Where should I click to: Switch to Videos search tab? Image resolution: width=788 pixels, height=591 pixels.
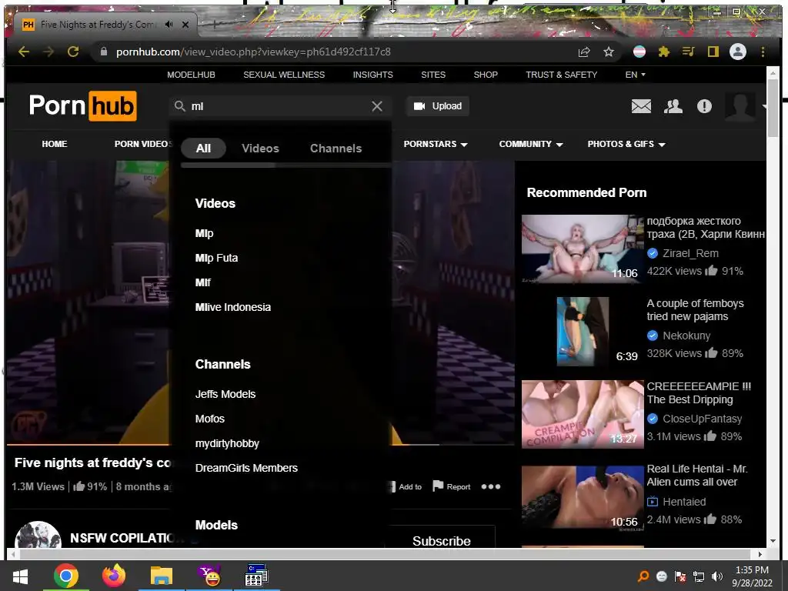pyautogui.click(x=260, y=149)
